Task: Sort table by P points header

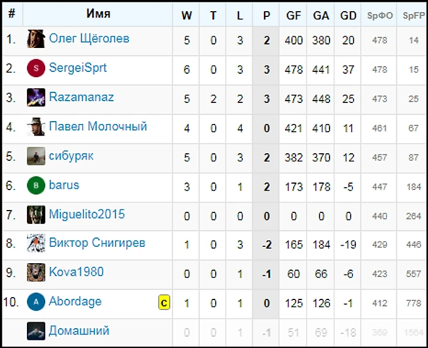Action: pos(266,16)
